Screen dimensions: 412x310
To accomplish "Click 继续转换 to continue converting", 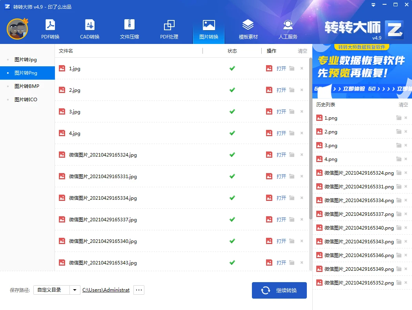I will coord(279,290).
